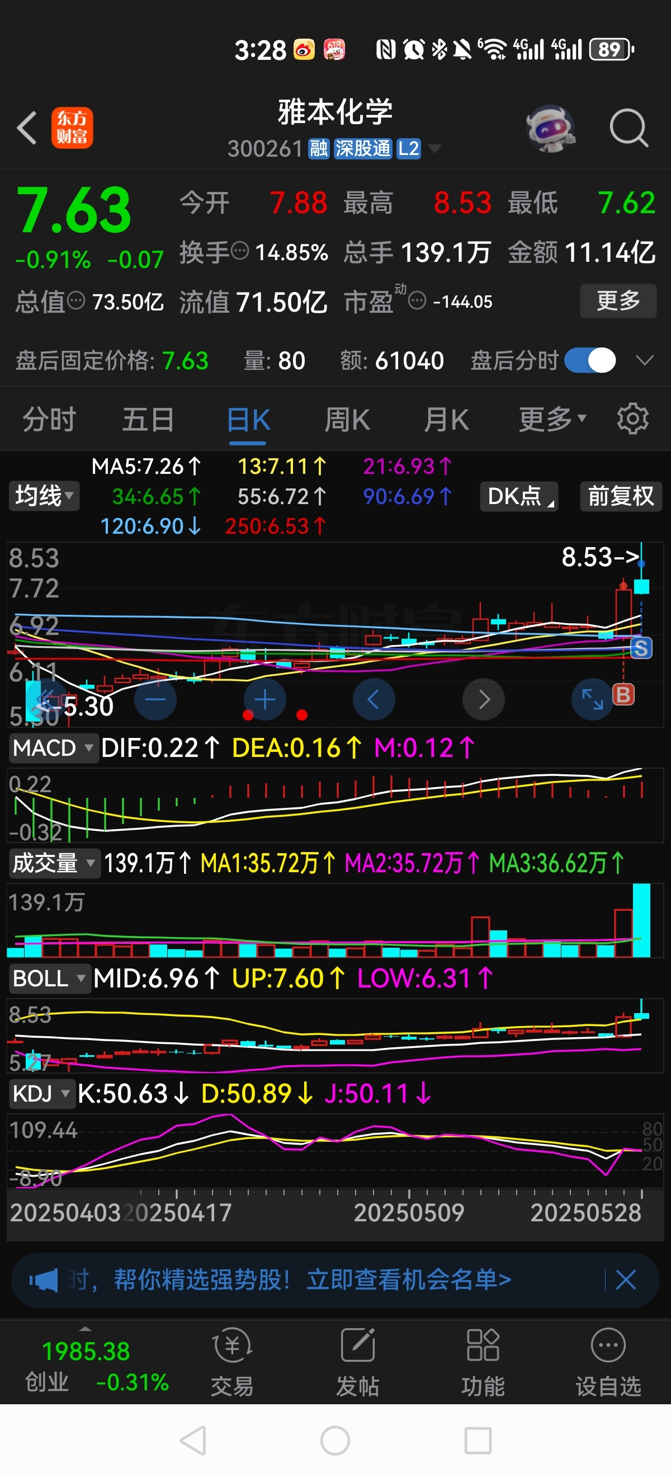Tap the 融 margin badge
The height and width of the screenshot is (1477, 671).
click(x=319, y=149)
